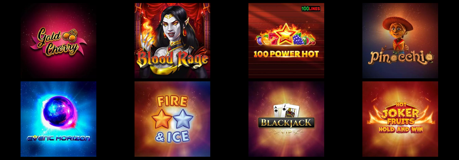Launch Hot Joker Fruits Hold and Win
Screen dimensions: 459x160
[400, 119]
